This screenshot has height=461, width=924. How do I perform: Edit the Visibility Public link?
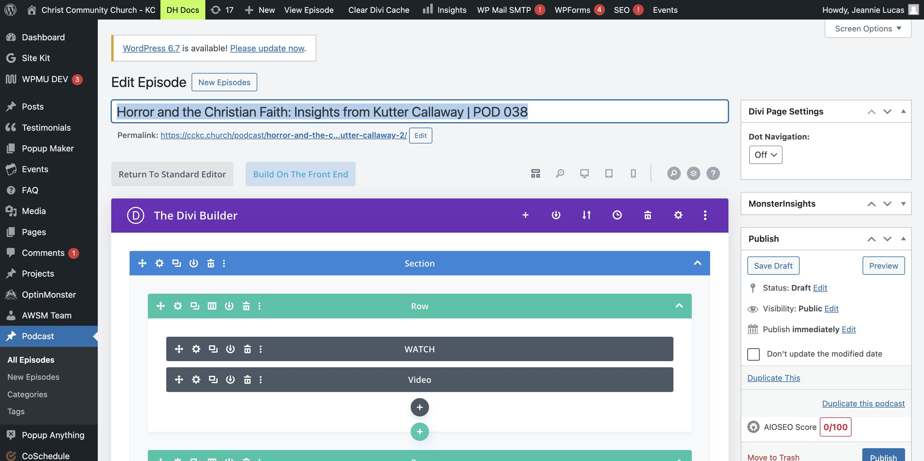coord(831,309)
